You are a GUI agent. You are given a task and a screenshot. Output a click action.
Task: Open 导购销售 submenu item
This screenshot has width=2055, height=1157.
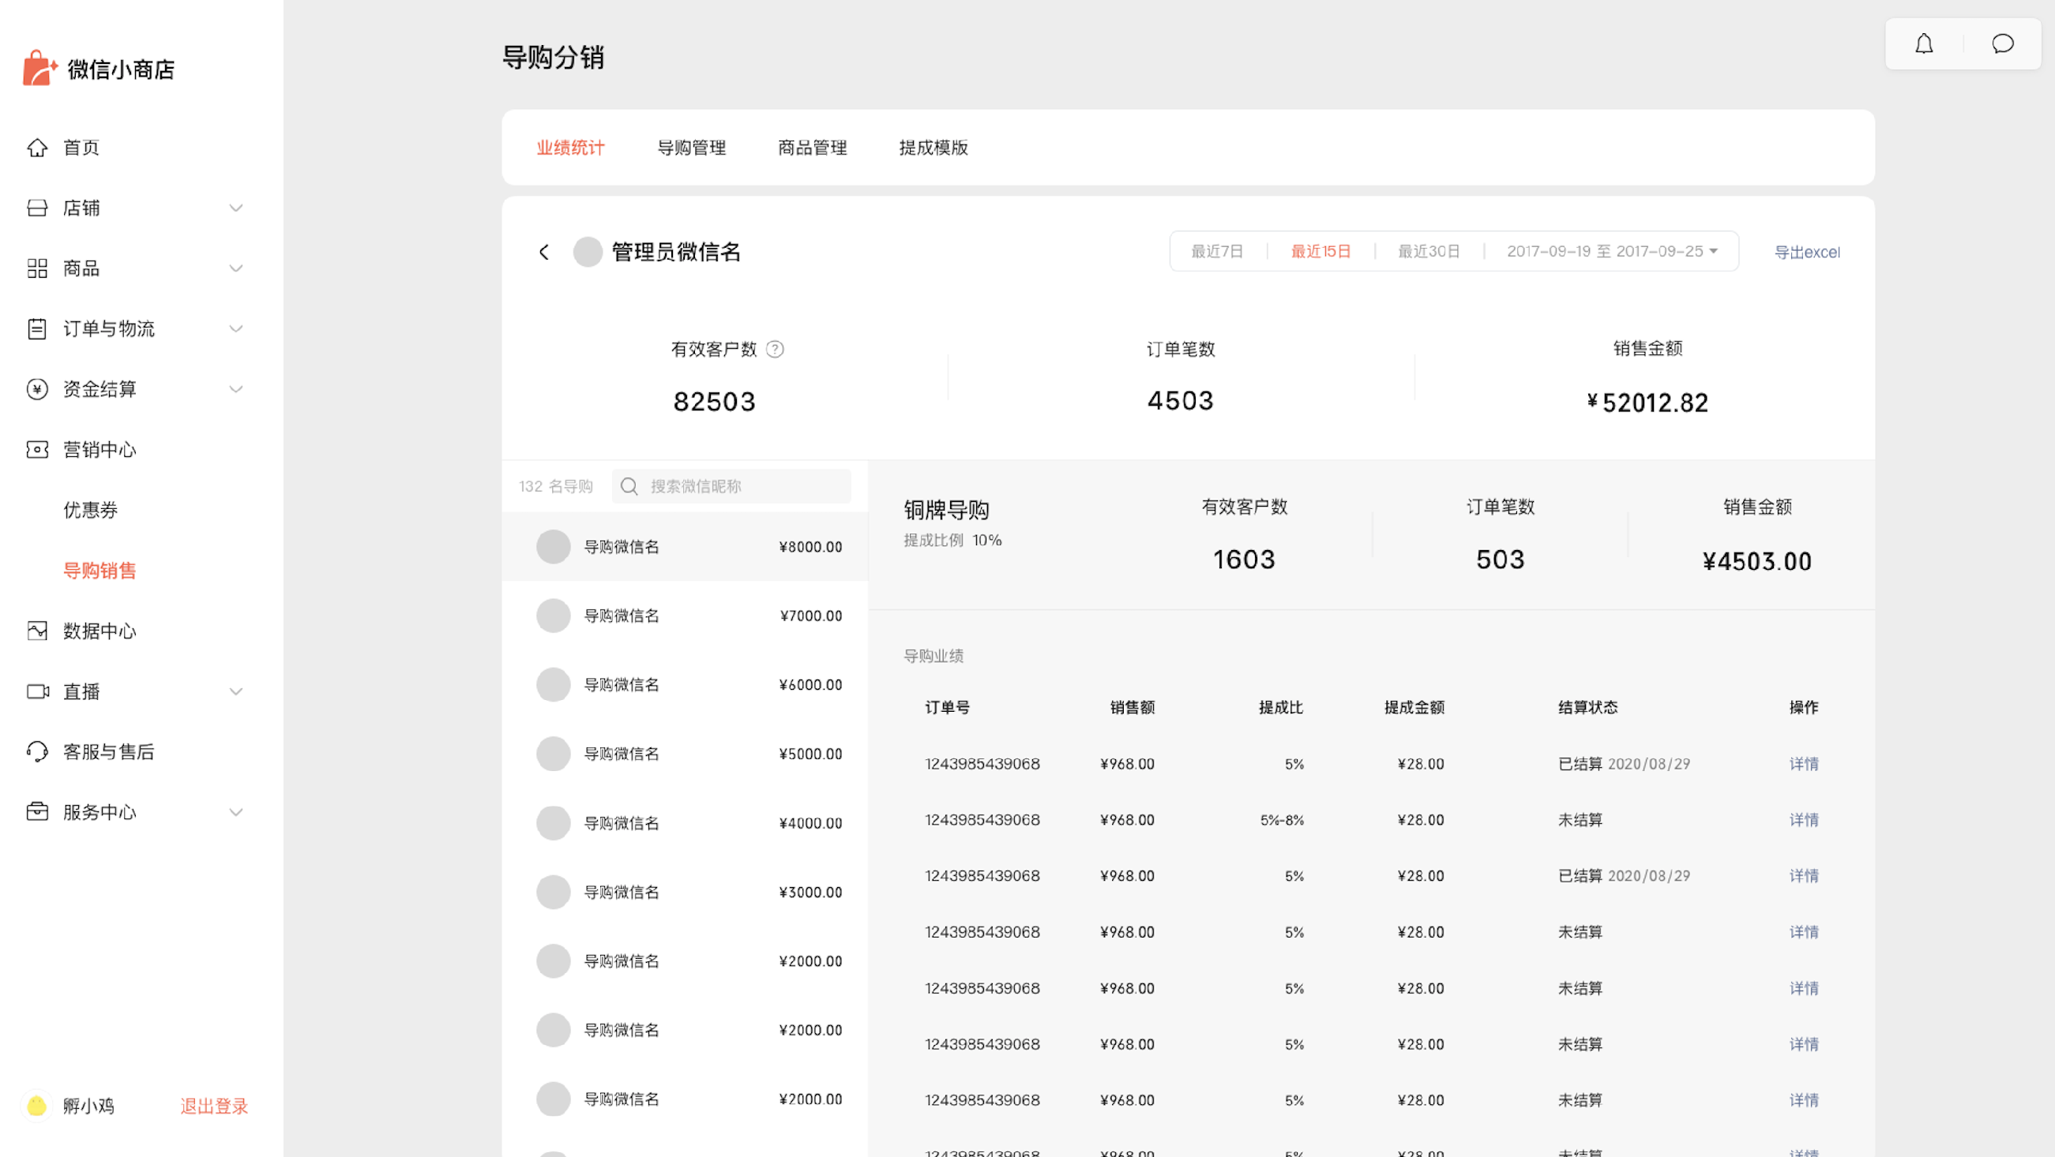click(100, 571)
